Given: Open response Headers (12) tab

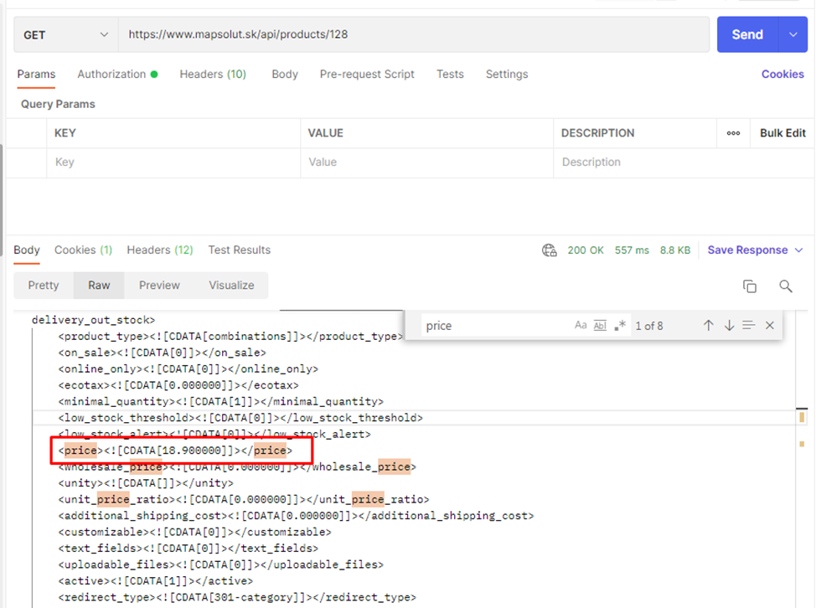Looking at the screenshot, I should [x=160, y=250].
